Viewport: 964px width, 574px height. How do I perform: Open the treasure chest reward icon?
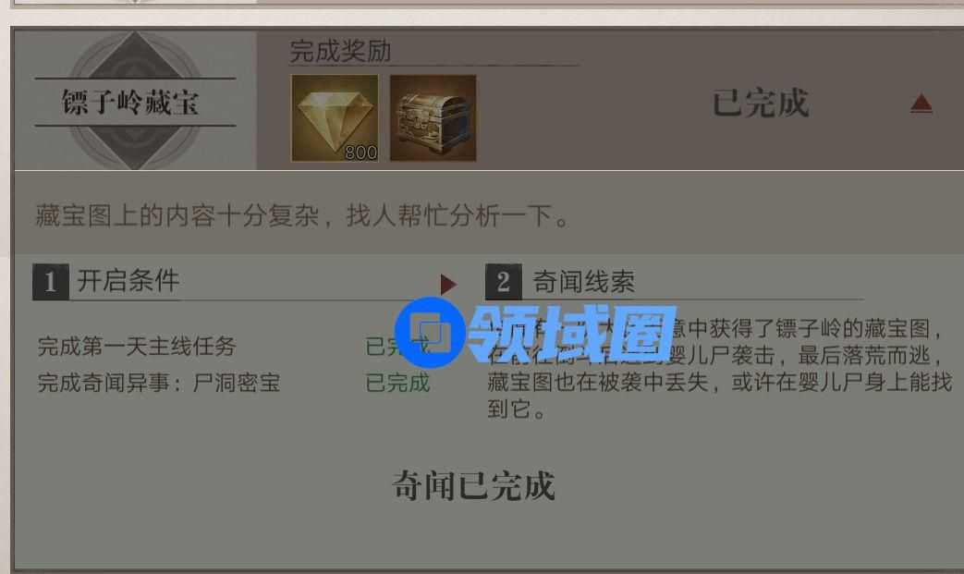[x=433, y=118]
